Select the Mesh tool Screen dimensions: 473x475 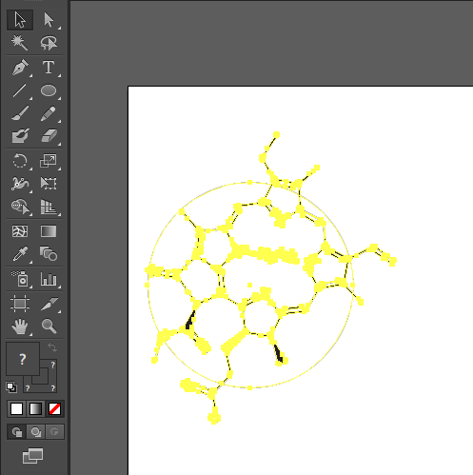click(x=20, y=231)
